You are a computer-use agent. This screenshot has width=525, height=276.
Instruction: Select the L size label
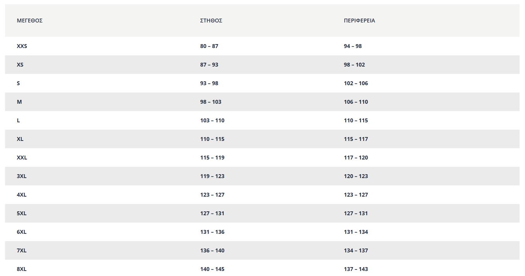pos(18,120)
